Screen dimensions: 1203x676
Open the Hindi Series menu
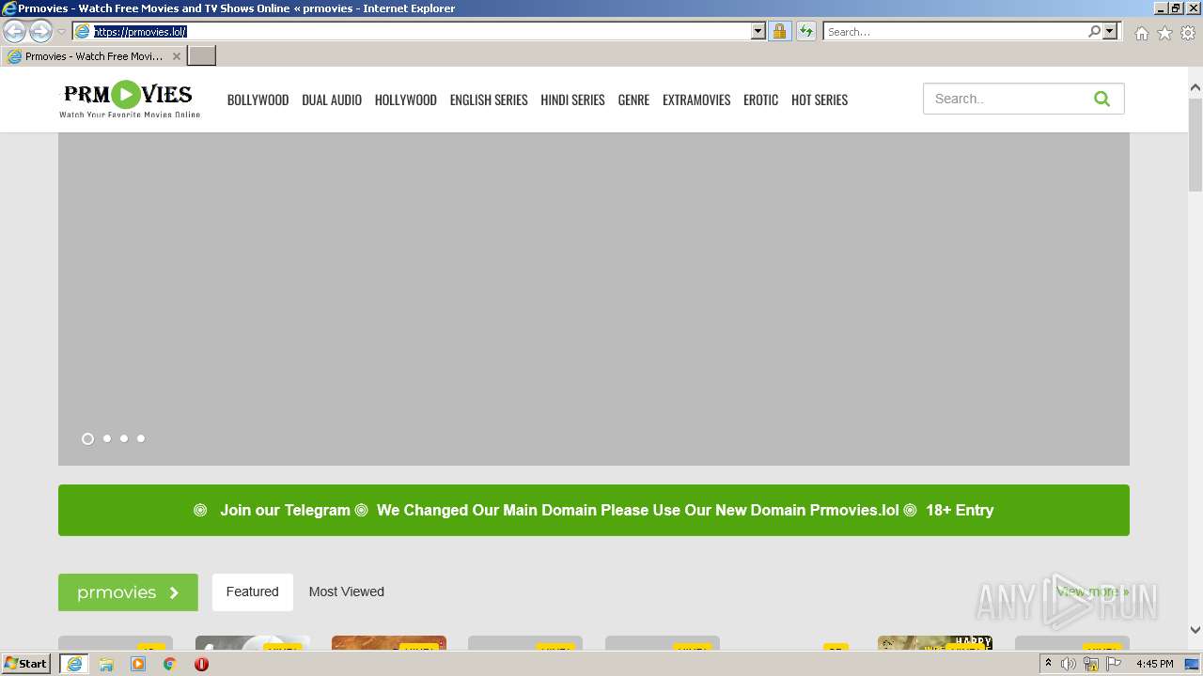pos(572,100)
